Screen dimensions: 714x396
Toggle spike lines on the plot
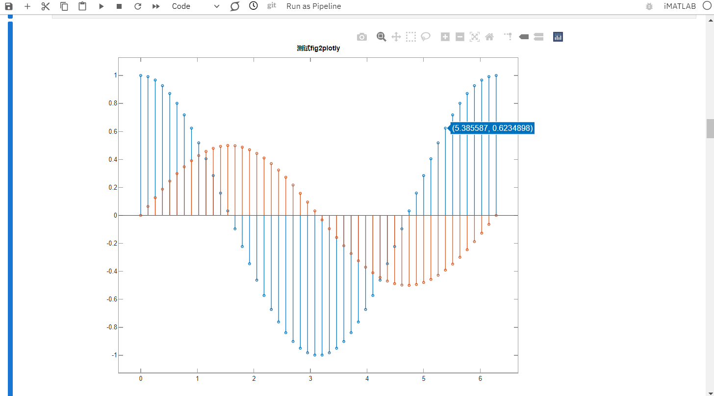[509, 36]
